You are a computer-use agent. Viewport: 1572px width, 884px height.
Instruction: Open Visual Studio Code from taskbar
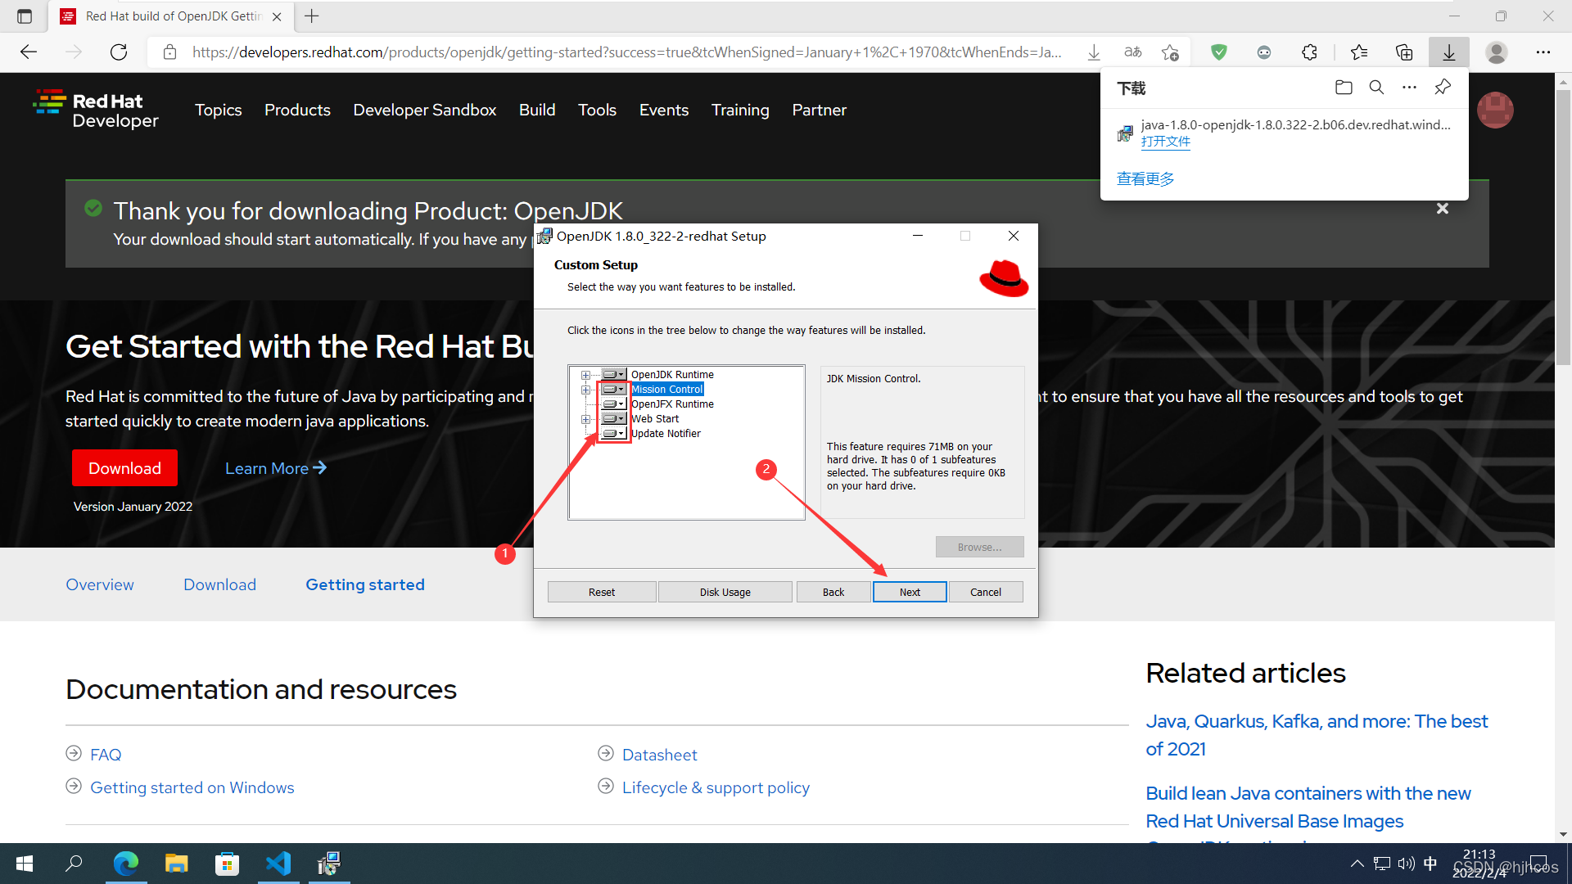click(278, 864)
